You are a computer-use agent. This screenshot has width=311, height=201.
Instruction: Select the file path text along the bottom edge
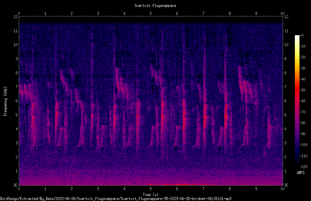click(116, 199)
